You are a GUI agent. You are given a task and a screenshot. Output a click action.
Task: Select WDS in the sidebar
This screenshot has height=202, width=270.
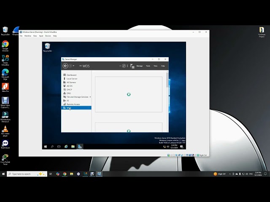[x=76, y=108]
